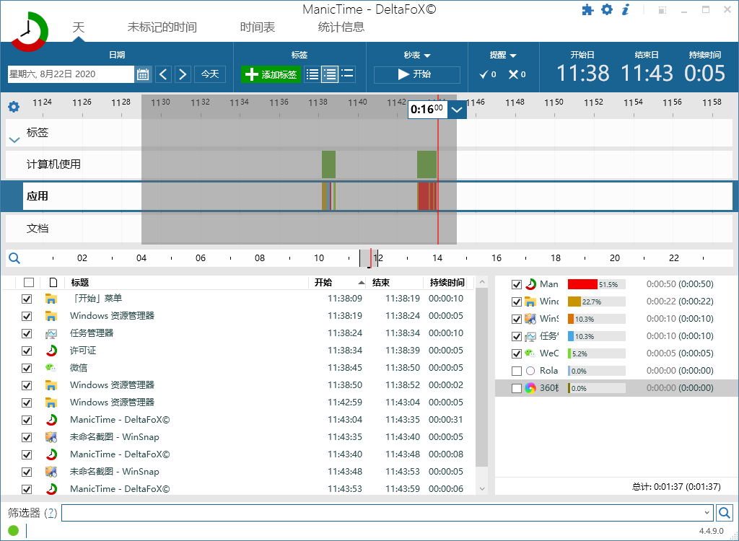Open the calendar date picker icon
This screenshot has height=541, width=739.
click(142, 74)
